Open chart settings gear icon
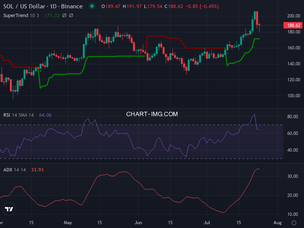Image resolution: width=304 pixels, height=228 pixels. [x=294, y=223]
